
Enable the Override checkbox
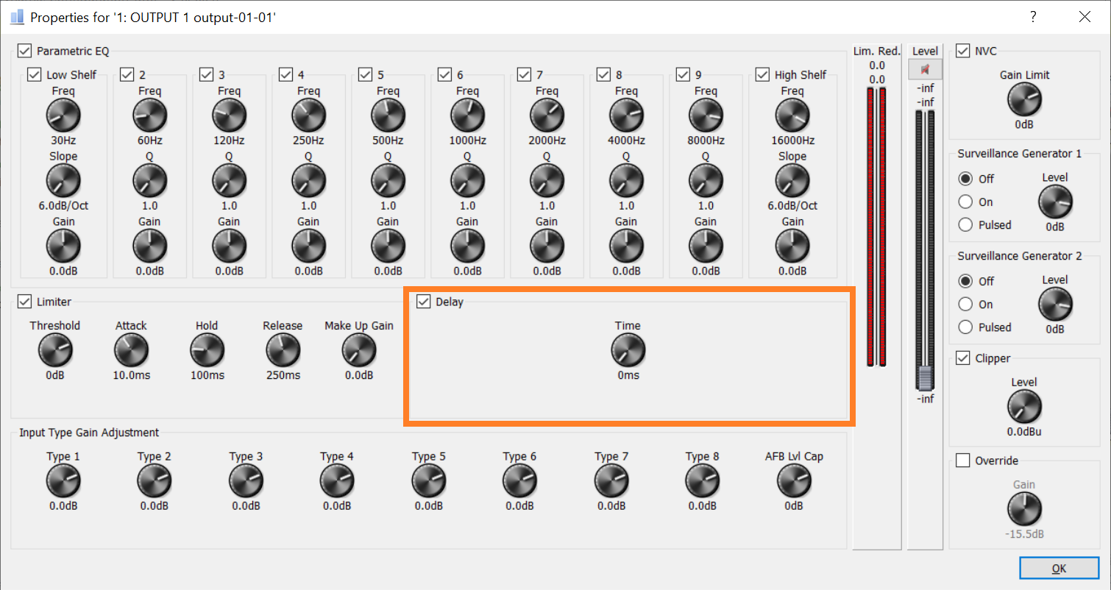[x=962, y=461]
